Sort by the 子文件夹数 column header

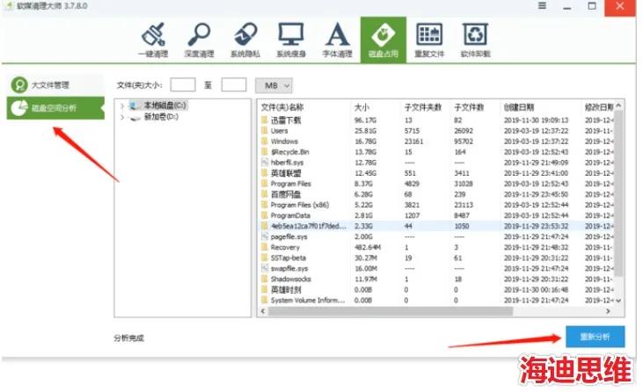(423, 107)
